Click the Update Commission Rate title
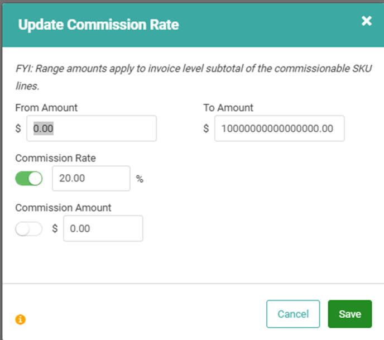384x340 pixels. tap(98, 25)
